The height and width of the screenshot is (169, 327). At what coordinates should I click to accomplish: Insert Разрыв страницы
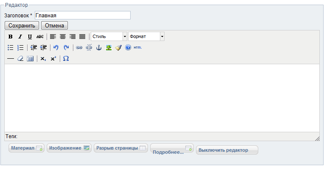[x=121, y=148]
